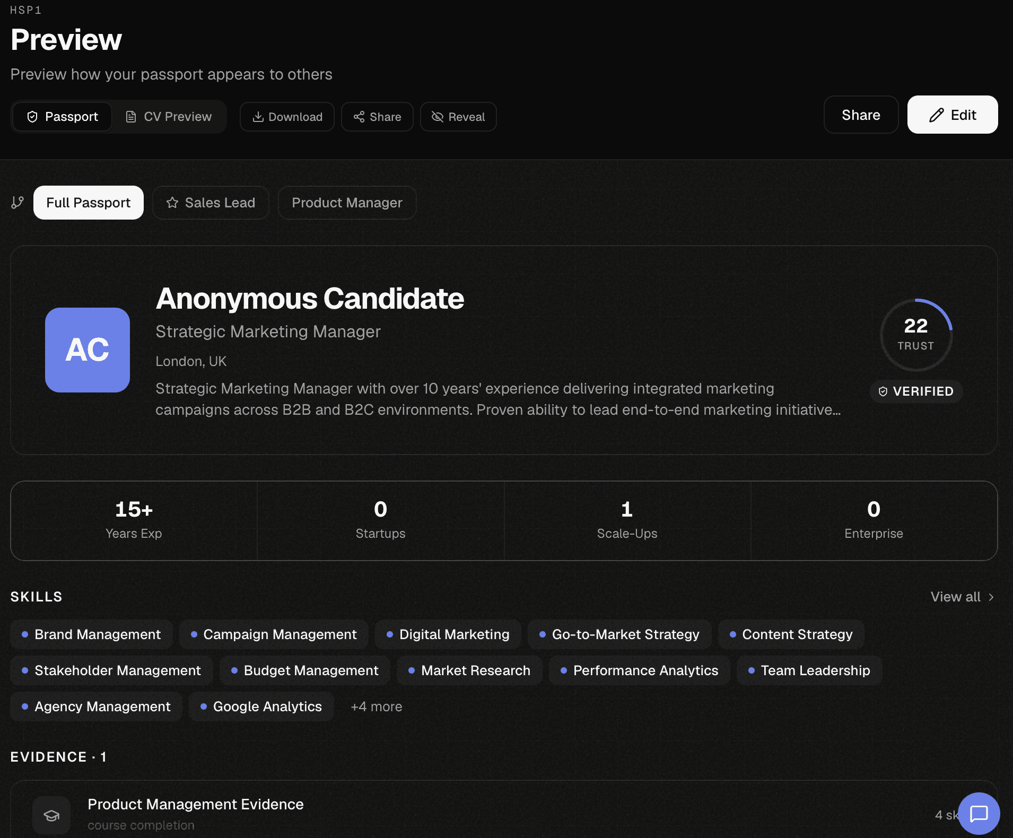Switch to the Passport view
This screenshot has width=1013, height=838.
[x=63, y=117]
